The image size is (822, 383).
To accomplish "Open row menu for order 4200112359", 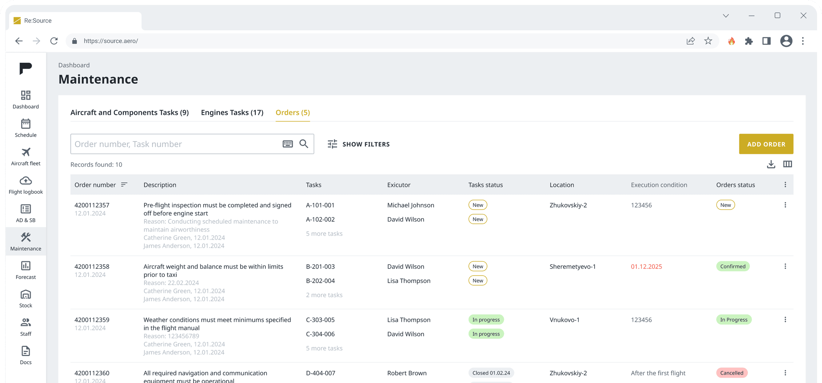I will (785, 320).
